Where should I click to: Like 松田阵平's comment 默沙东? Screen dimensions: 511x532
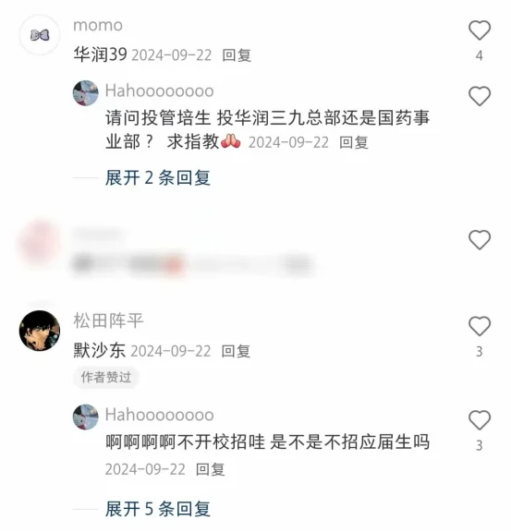click(x=479, y=326)
